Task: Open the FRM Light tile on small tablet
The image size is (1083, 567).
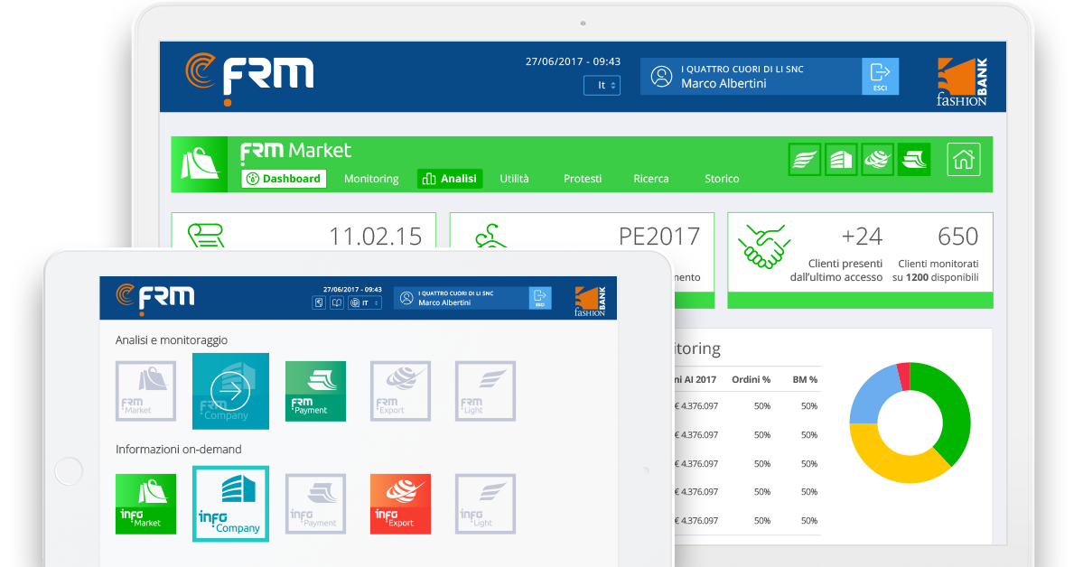Action: [x=486, y=391]
